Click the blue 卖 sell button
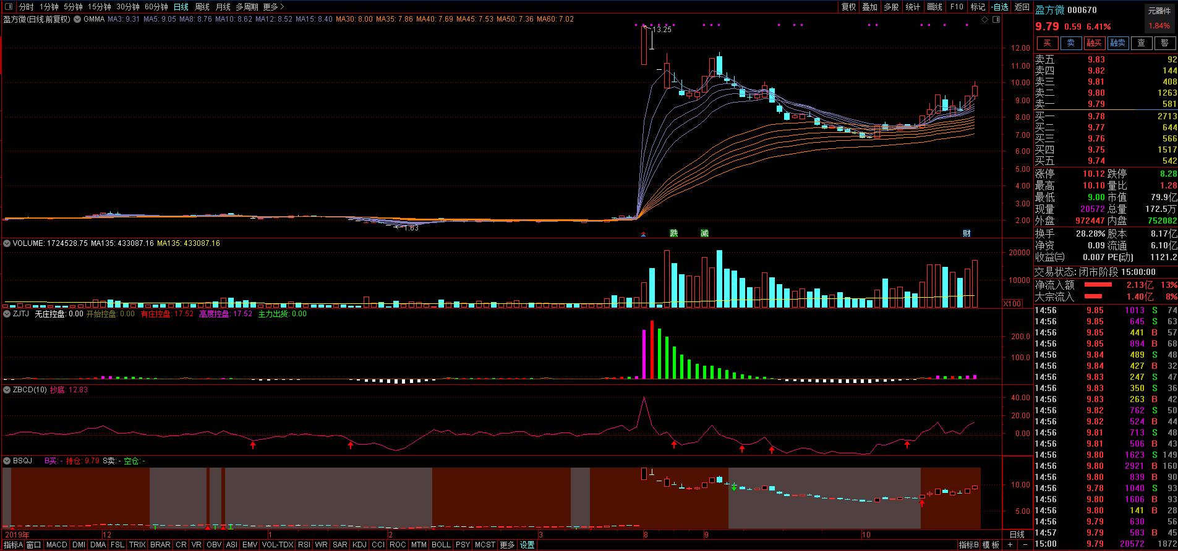The height and width of the screenshot is (551, 1178). point(1070,43)
